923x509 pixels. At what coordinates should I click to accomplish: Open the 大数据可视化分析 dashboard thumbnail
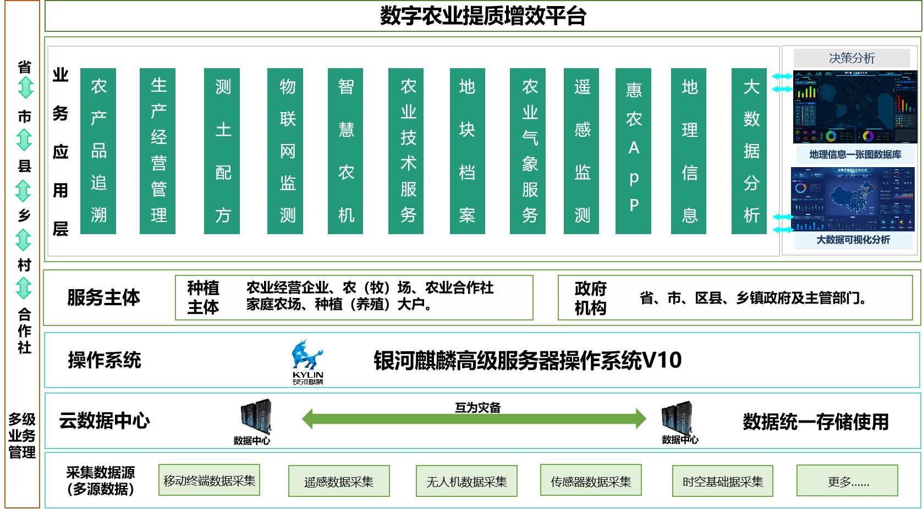[x=853, y=200]
